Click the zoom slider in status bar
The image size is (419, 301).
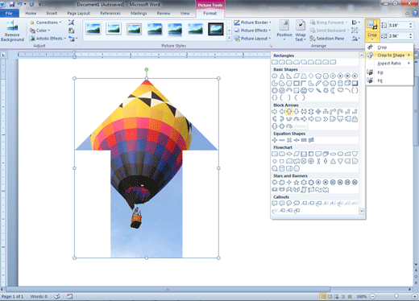[x=396, y=296]
